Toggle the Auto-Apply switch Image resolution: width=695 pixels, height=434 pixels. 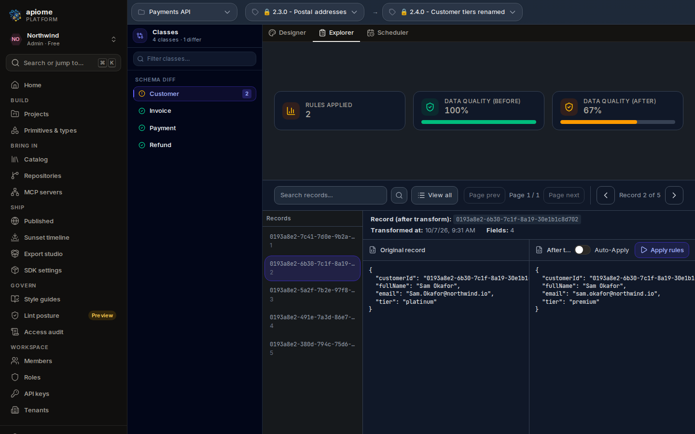[583, 250]
